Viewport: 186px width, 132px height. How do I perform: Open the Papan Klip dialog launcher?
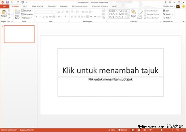coord(12,21)
